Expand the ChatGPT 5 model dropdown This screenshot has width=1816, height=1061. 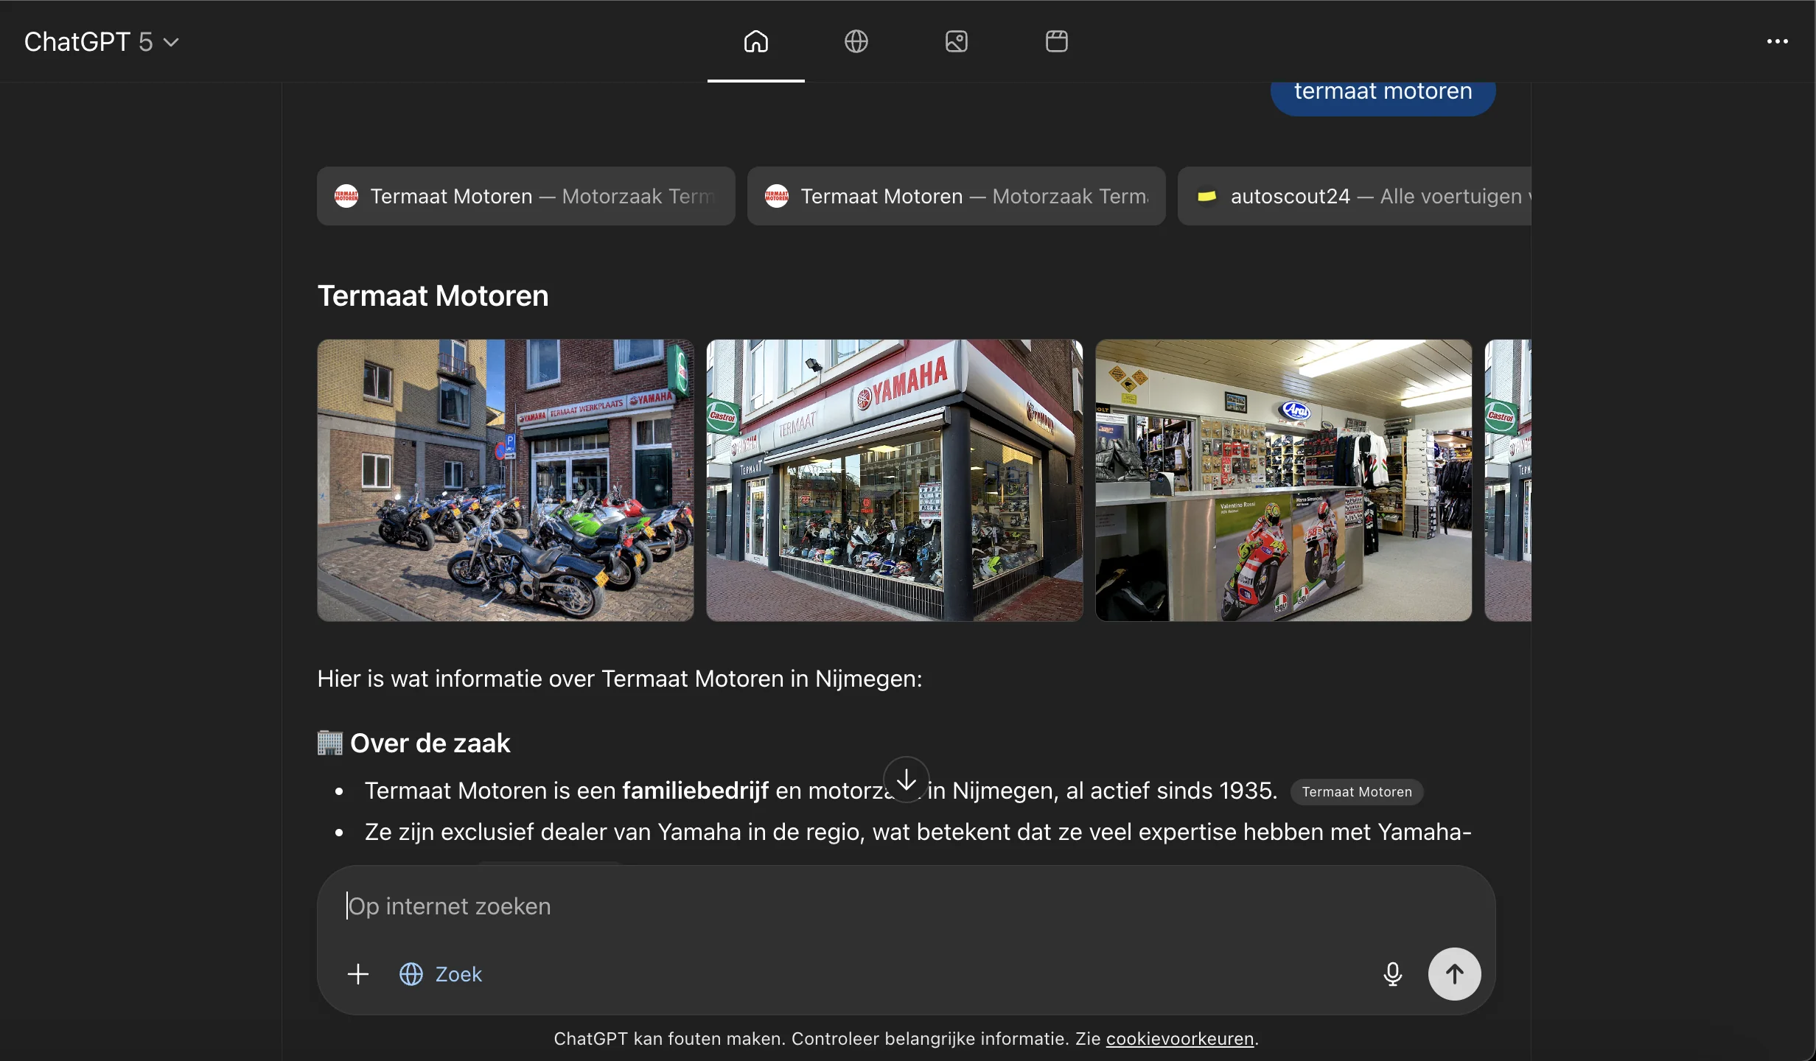(x=102, y=42)
